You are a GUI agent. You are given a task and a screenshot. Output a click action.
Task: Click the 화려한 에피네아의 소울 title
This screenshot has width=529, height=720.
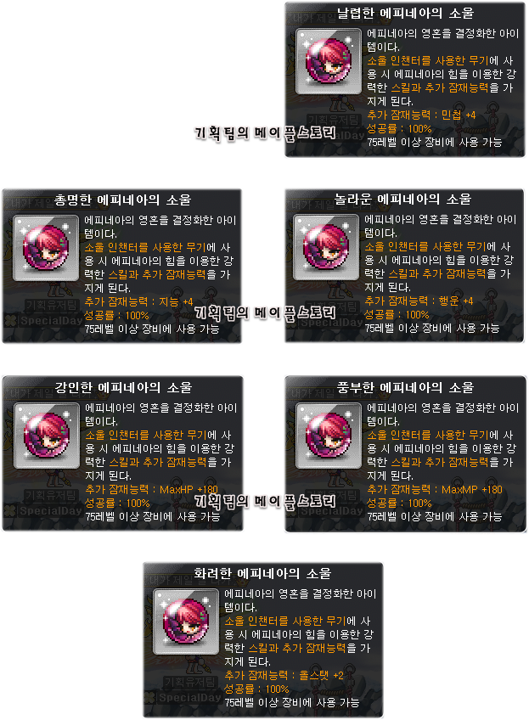coord(262,573)
